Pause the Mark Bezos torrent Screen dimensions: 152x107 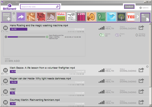6,70
